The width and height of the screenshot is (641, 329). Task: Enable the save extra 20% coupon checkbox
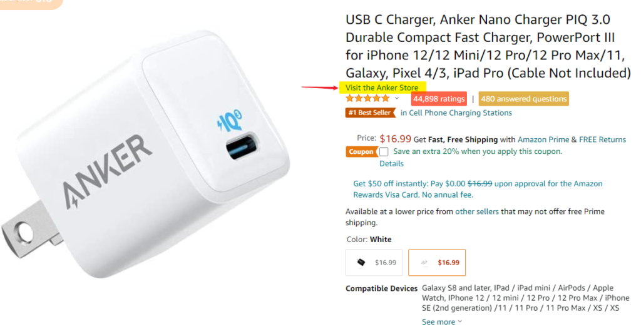[x=384, y=151]
